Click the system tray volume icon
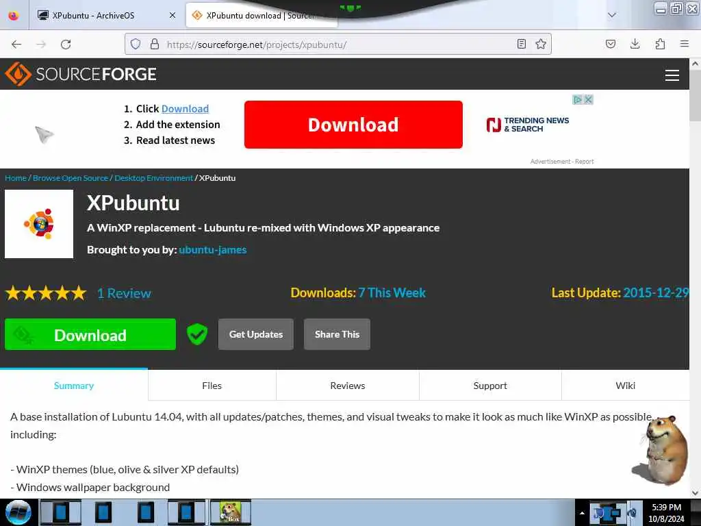The height and width of the screenshot is (526, 701). point(632,512)
